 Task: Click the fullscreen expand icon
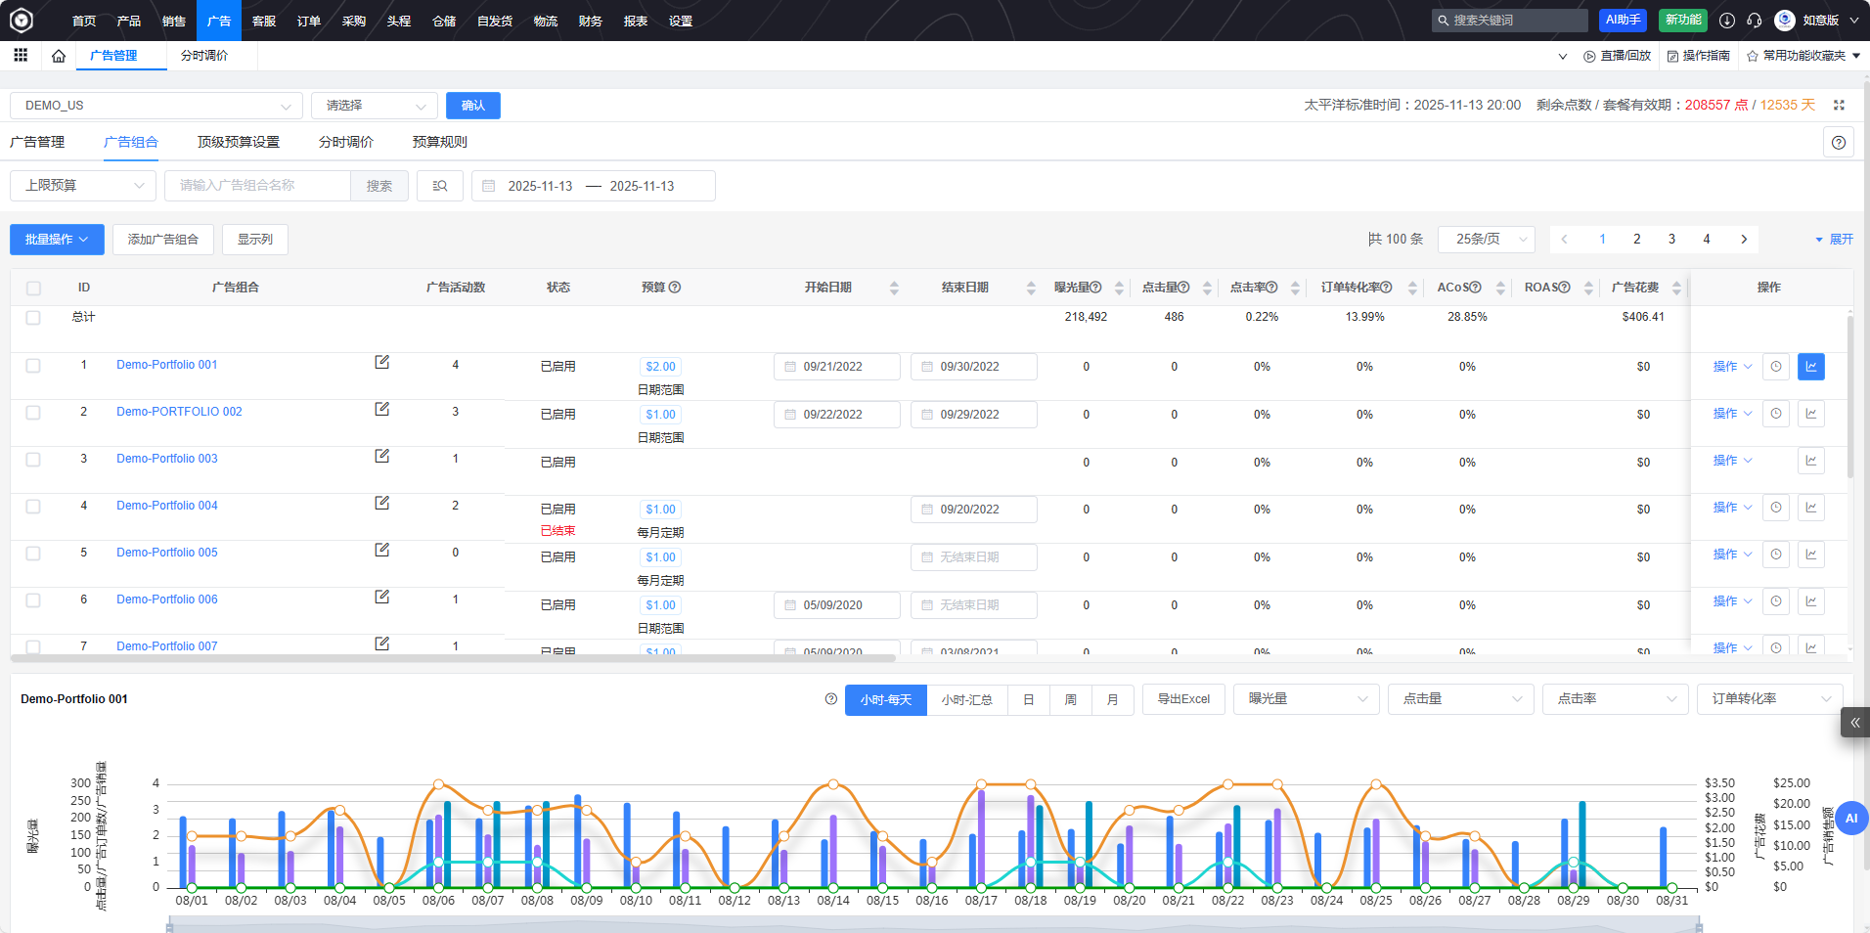(1839, 105)
